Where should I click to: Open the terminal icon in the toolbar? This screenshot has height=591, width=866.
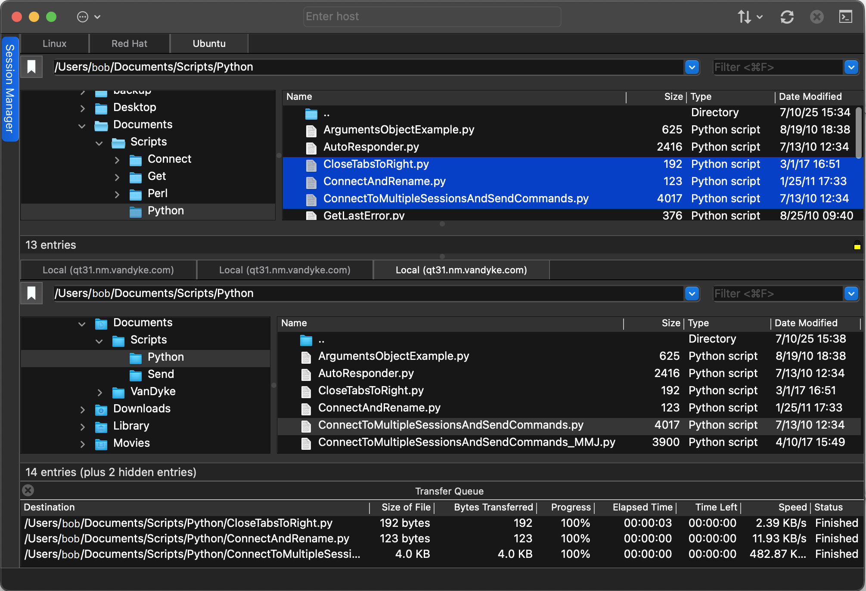tap(845, 17)
